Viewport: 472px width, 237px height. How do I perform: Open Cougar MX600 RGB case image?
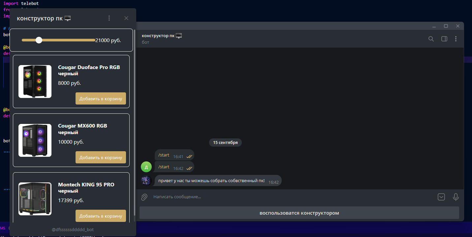coord(35,140)
